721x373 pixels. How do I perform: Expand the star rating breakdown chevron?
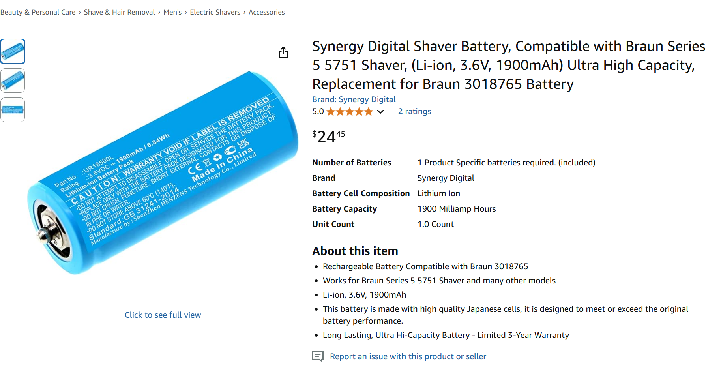tap(380, 112)
